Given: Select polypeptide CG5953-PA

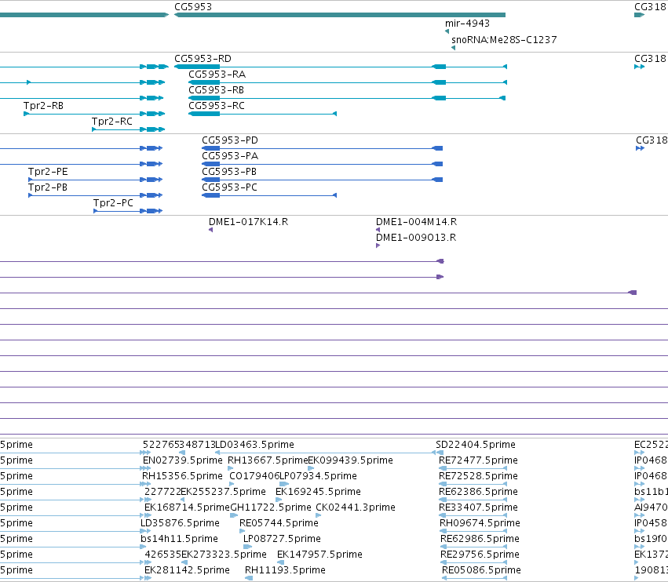Looking at the screenshot, I should [x=230, y=156].
